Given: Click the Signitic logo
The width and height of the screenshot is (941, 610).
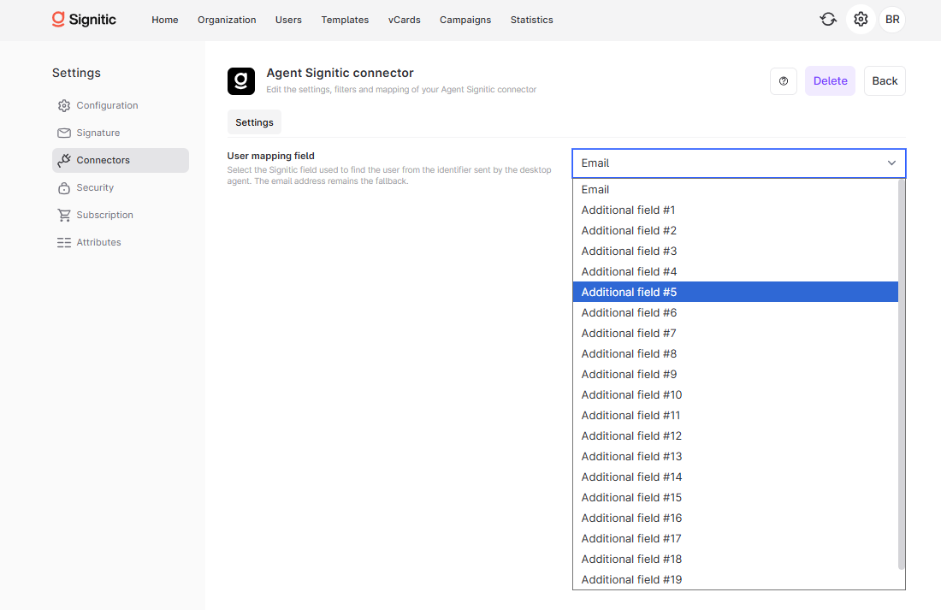Looking at the screenshot, I should 84,20.
